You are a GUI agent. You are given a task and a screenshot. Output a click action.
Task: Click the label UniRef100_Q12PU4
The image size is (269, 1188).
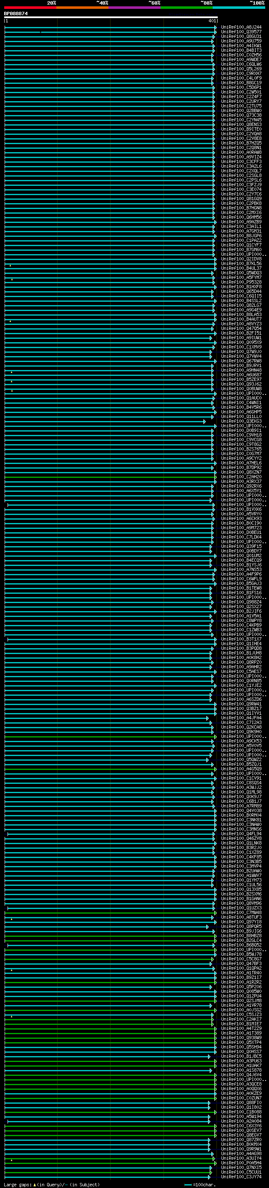241,996
